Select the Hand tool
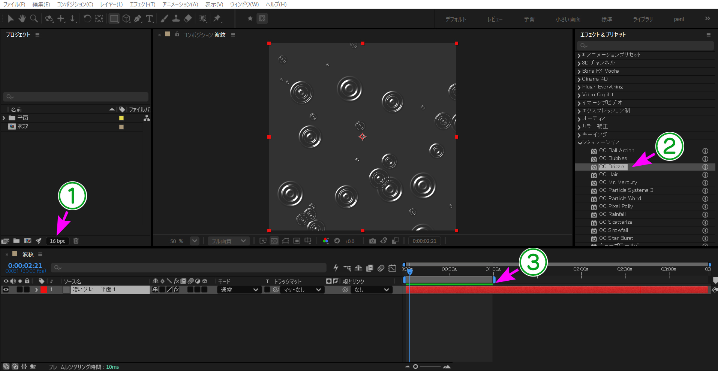This screenshot has width=718, height=371. point(22,18)
